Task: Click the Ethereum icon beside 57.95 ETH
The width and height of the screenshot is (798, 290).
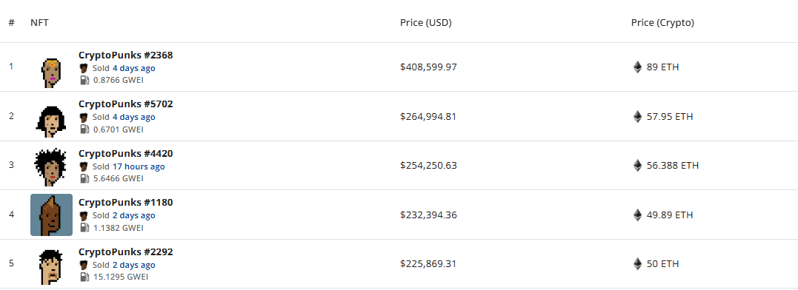Action: pos(637,116)
